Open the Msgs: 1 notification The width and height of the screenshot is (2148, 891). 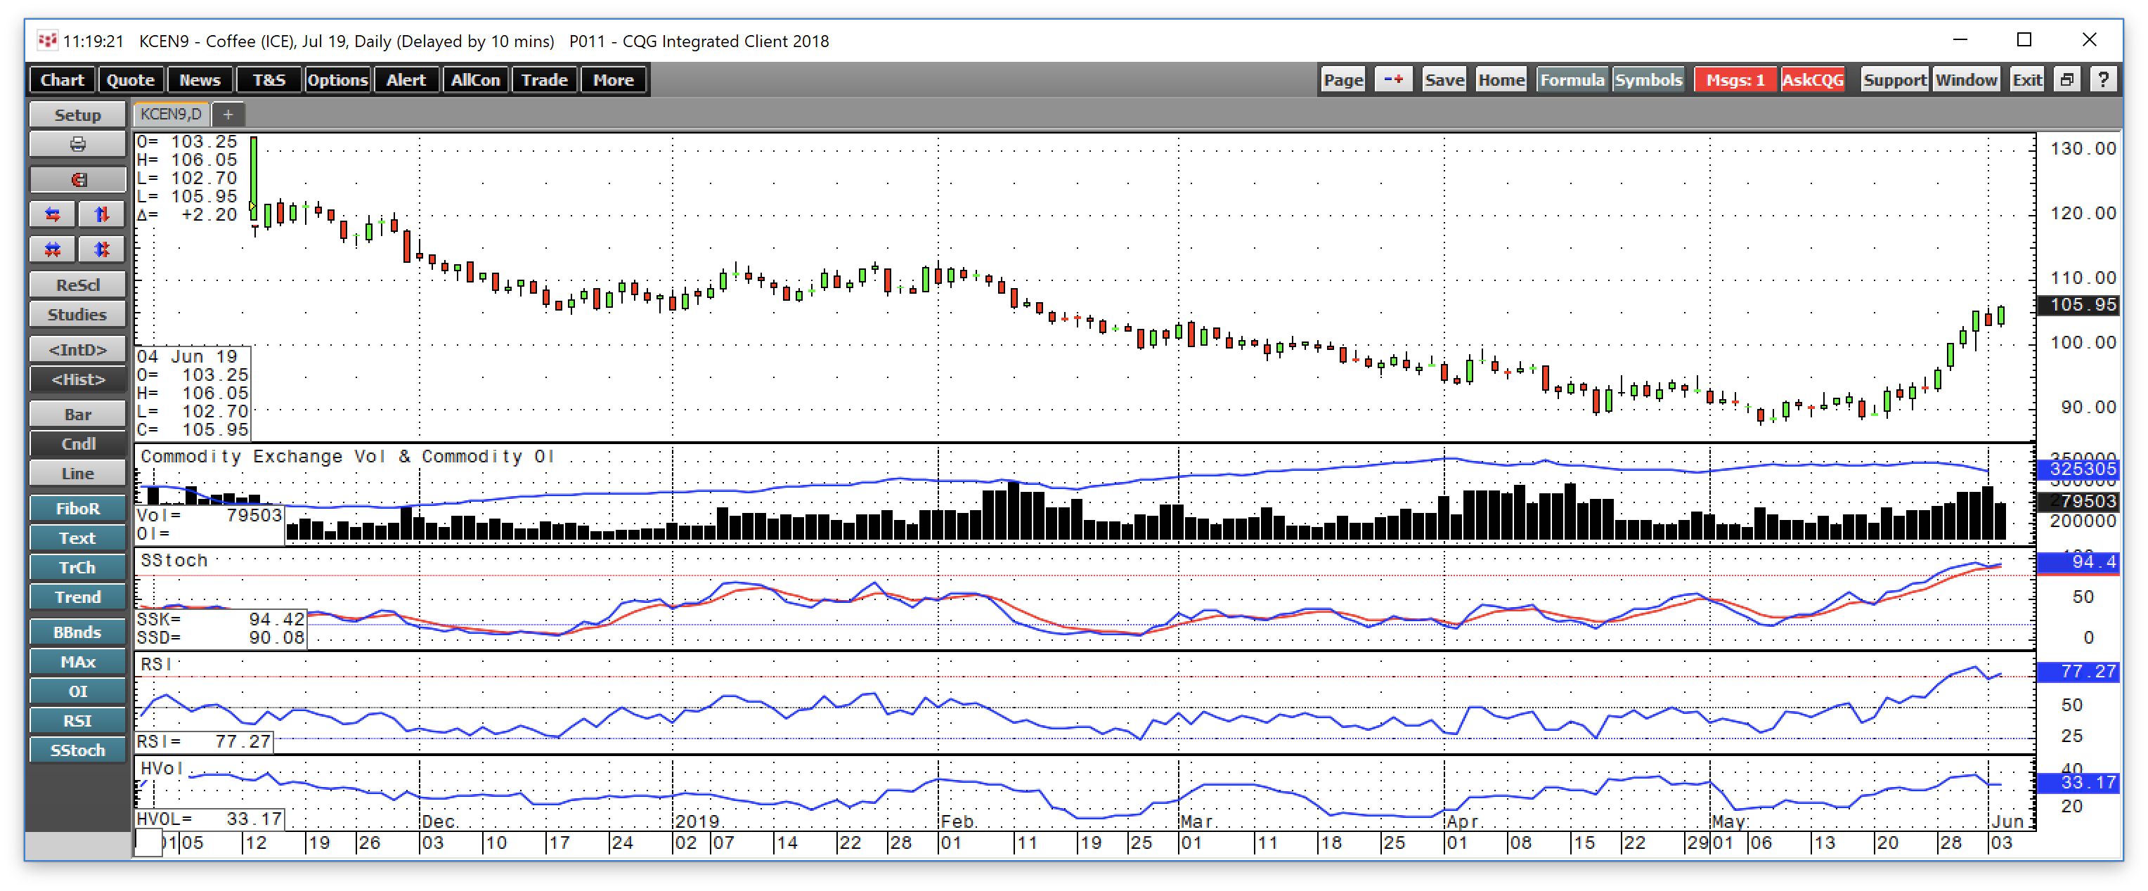pos(1735,80)
